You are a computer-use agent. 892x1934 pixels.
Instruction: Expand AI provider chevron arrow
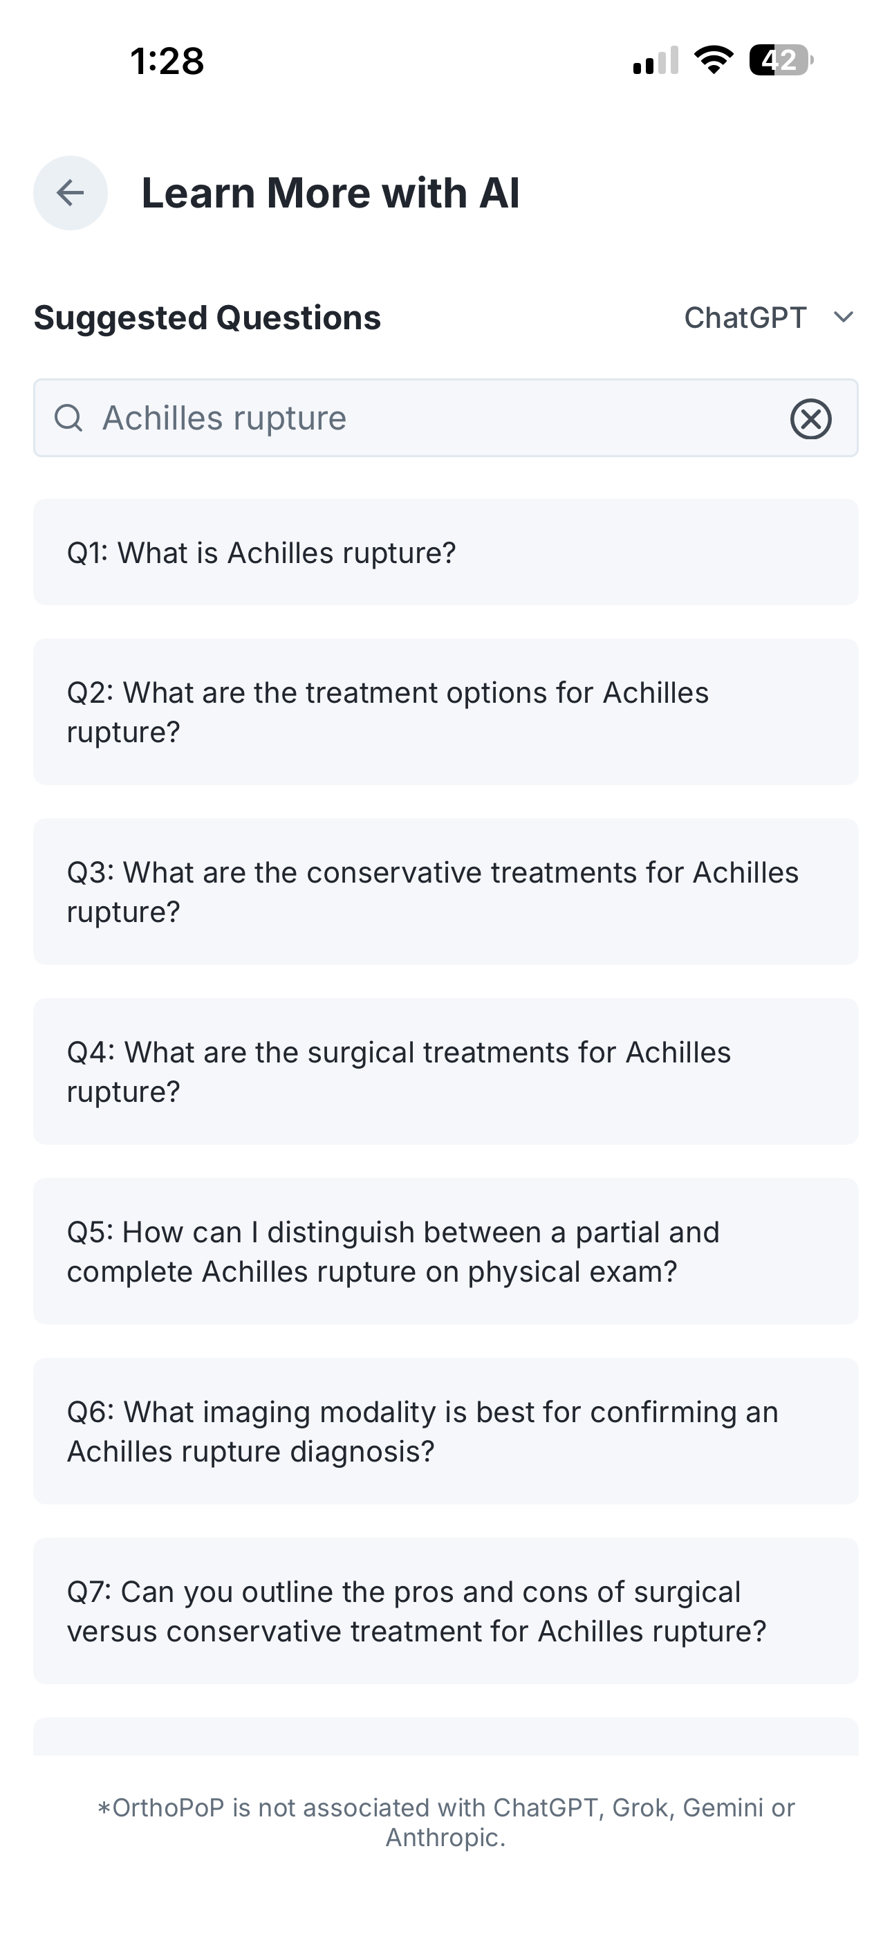click(x=844, y=317)
